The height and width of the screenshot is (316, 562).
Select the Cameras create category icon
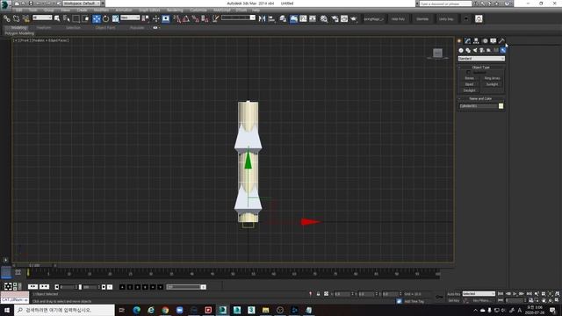coord(482,51)
